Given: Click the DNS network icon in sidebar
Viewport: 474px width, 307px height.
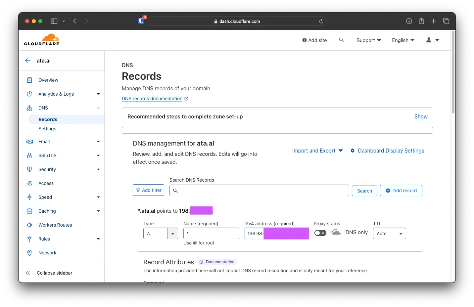Looking at the screenshot, I should (x=29, y=108).
